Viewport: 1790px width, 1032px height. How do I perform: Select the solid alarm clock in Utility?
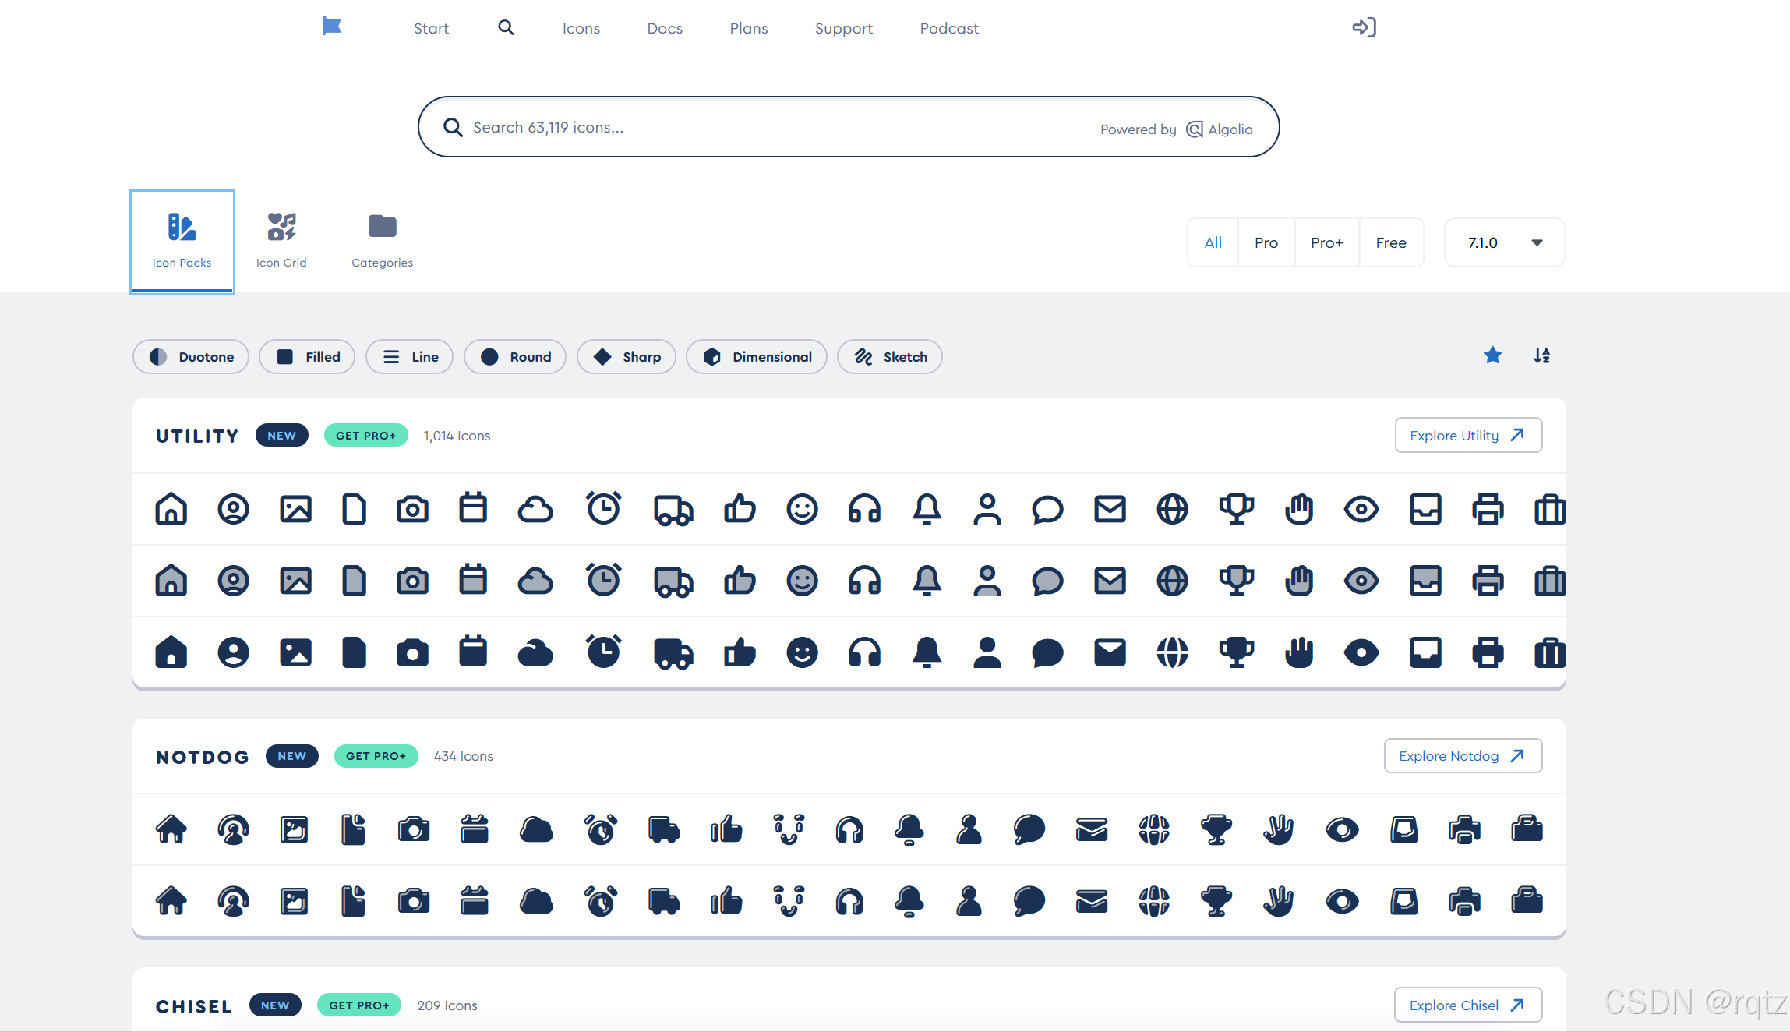(x=603, y=652)
